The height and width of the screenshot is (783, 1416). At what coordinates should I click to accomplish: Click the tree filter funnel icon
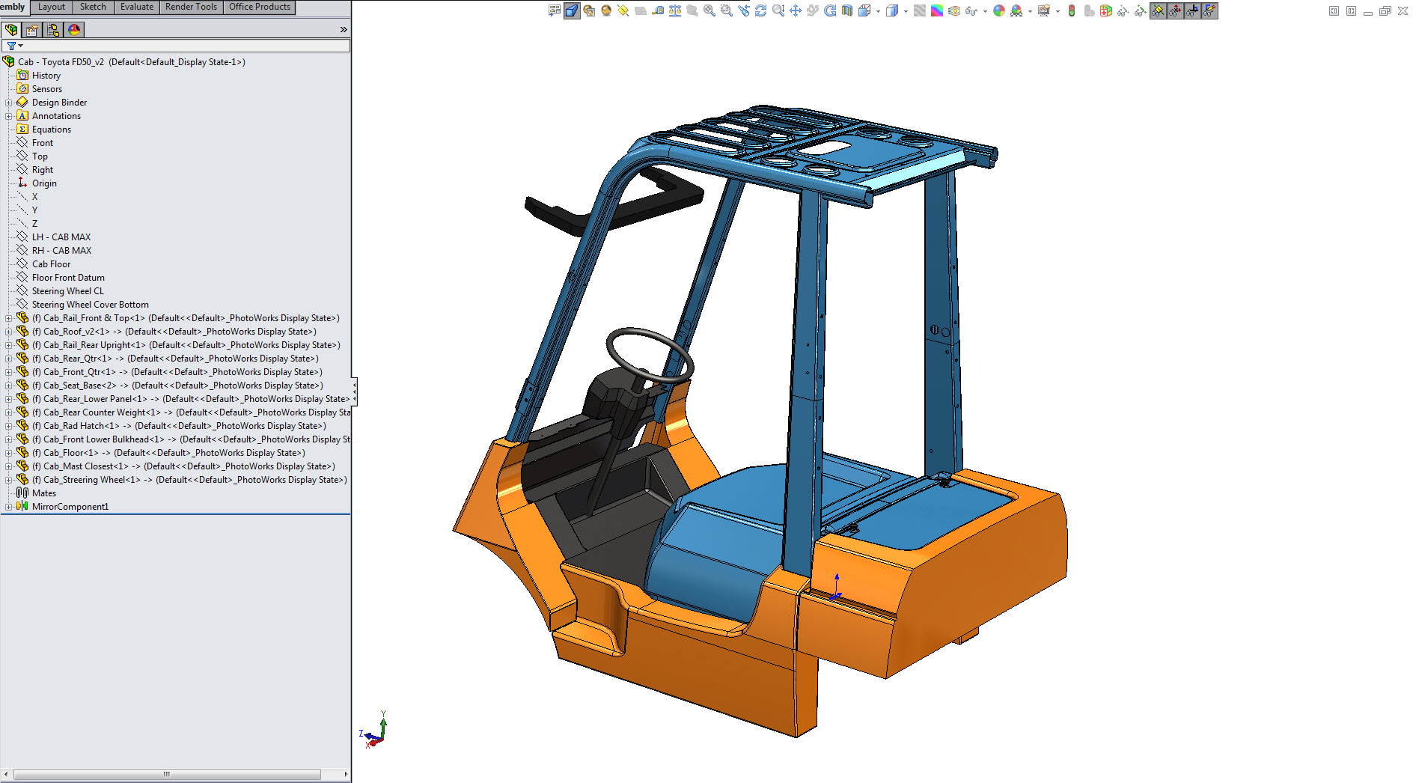11,46
